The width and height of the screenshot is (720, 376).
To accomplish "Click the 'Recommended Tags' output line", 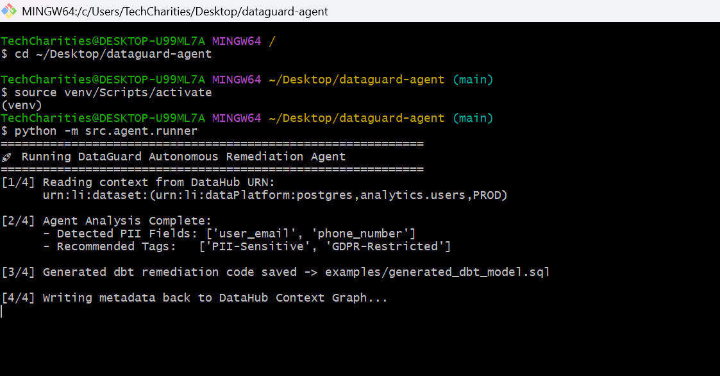I will [247, 246].
